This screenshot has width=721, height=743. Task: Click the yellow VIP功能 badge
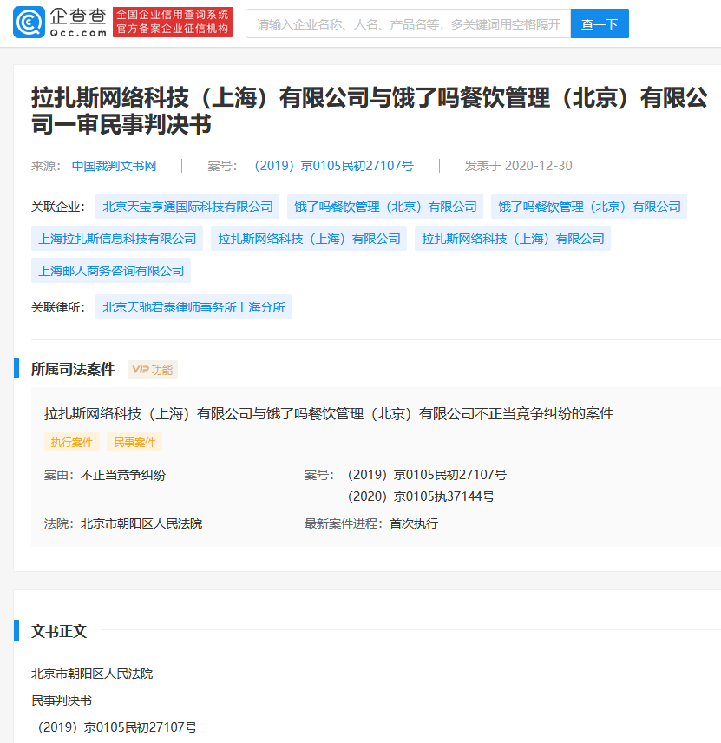point(152,369)
